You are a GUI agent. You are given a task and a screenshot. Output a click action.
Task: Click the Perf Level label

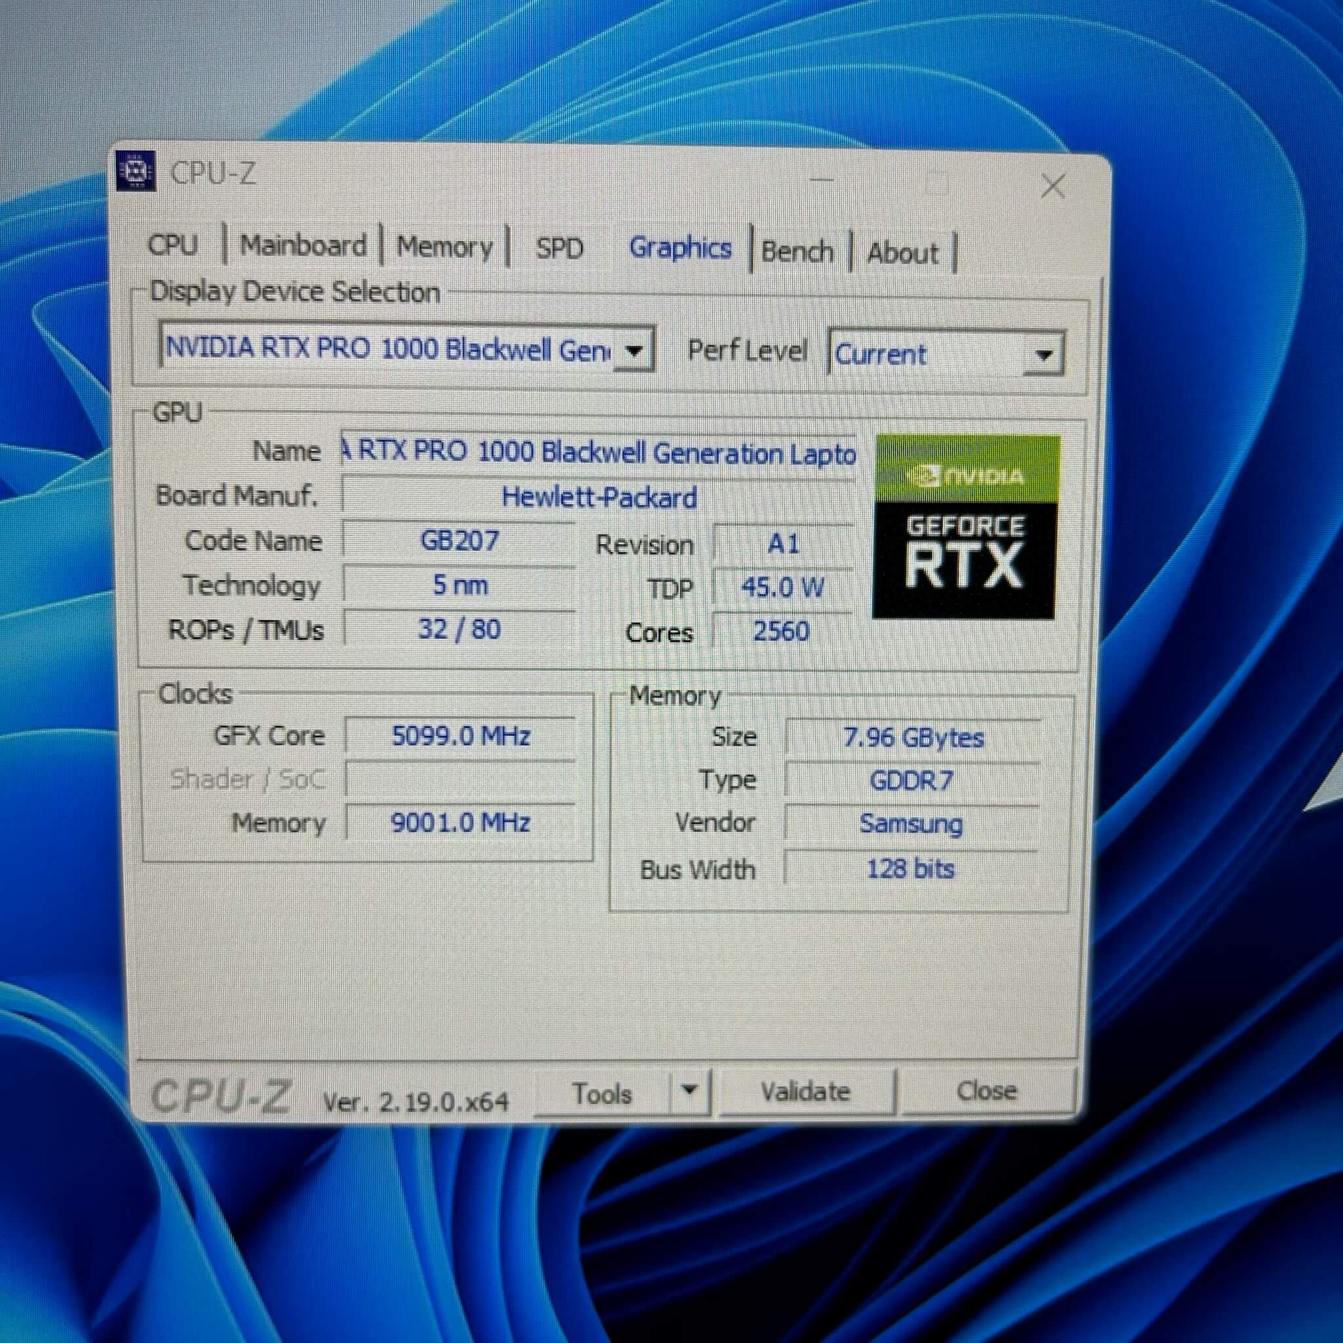748,351
